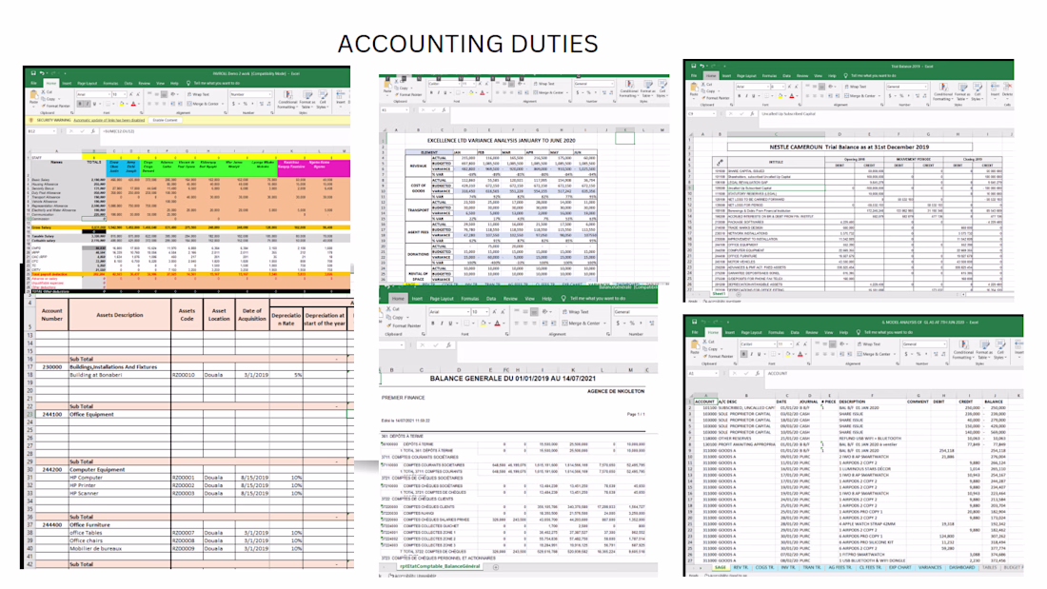
Task: Click Format as Table in the PAYROLL window
Action: pos(307,100)
